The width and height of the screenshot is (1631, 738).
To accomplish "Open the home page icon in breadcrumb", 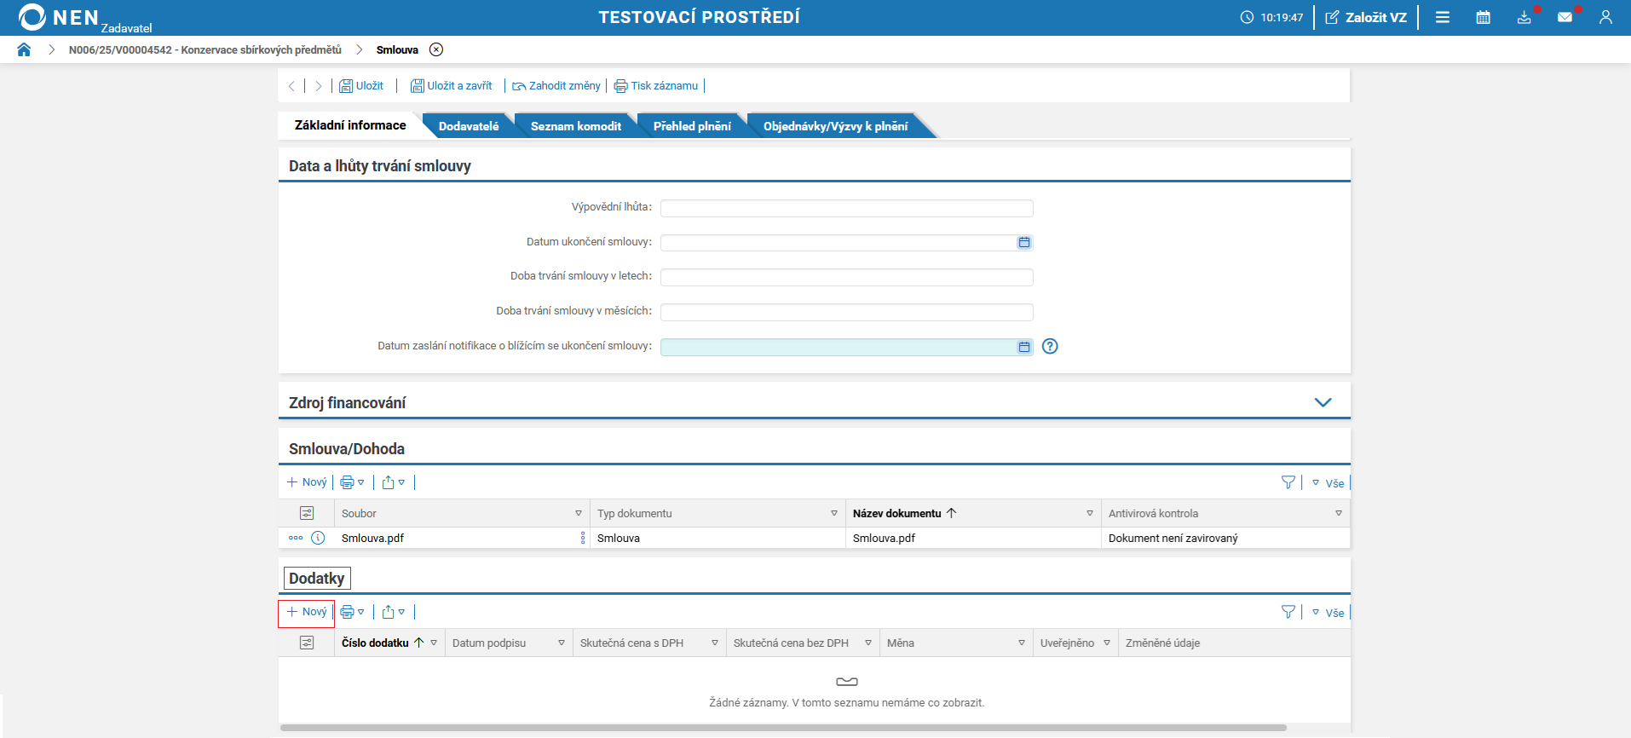I will coord(24,49).
